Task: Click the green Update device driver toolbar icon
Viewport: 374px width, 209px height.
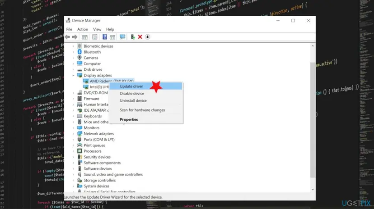Action: point(133,37)
